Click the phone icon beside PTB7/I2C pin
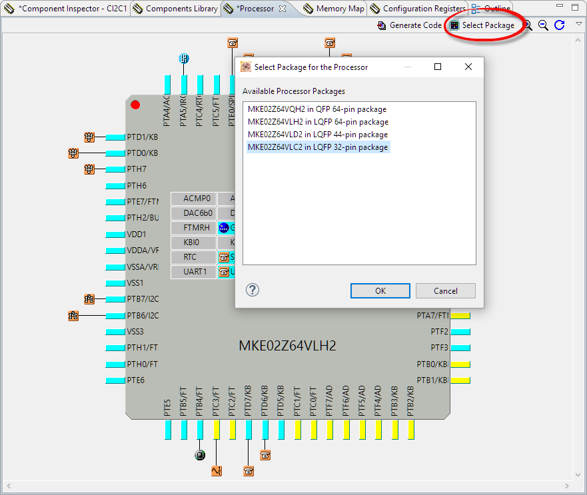587x495 pixels. click(89, 299)
